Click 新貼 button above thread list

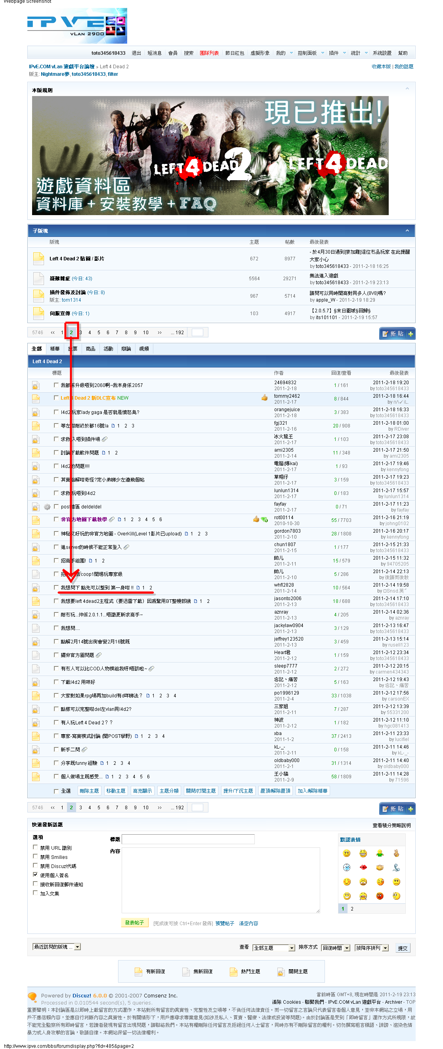point(397,333)
